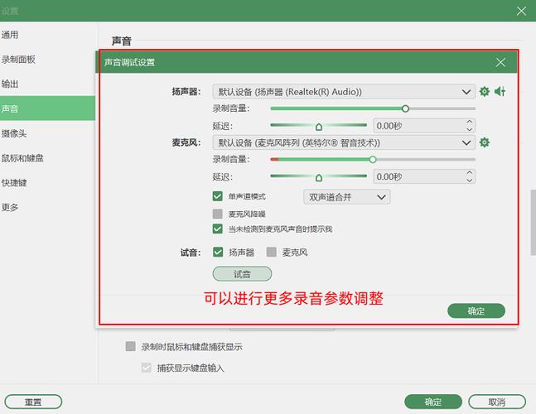Select 更多 in settings sidebar

(47, 207)
